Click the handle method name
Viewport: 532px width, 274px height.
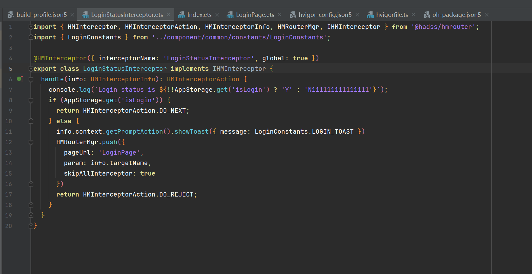[52, 79]
